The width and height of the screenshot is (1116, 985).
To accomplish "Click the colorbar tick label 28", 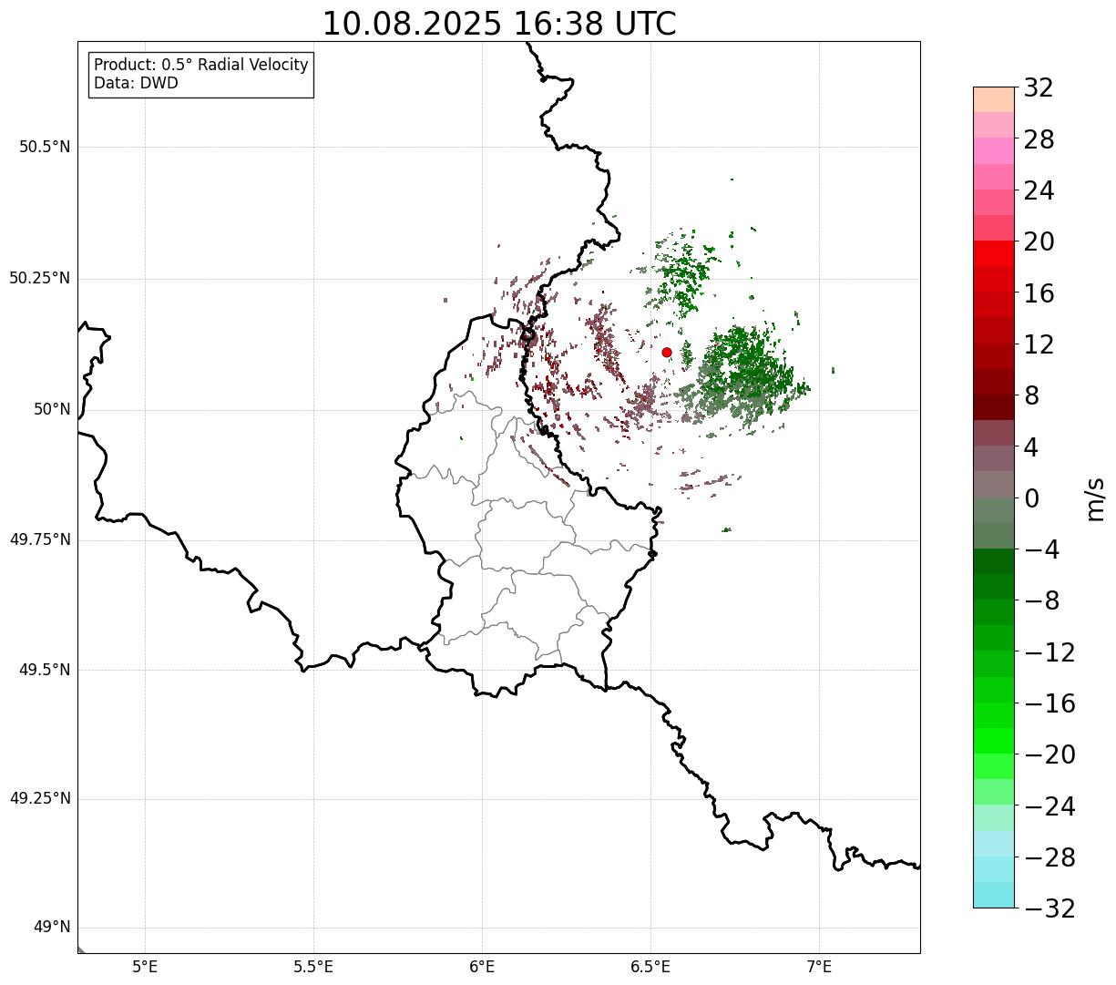I will click(1039, 139).
